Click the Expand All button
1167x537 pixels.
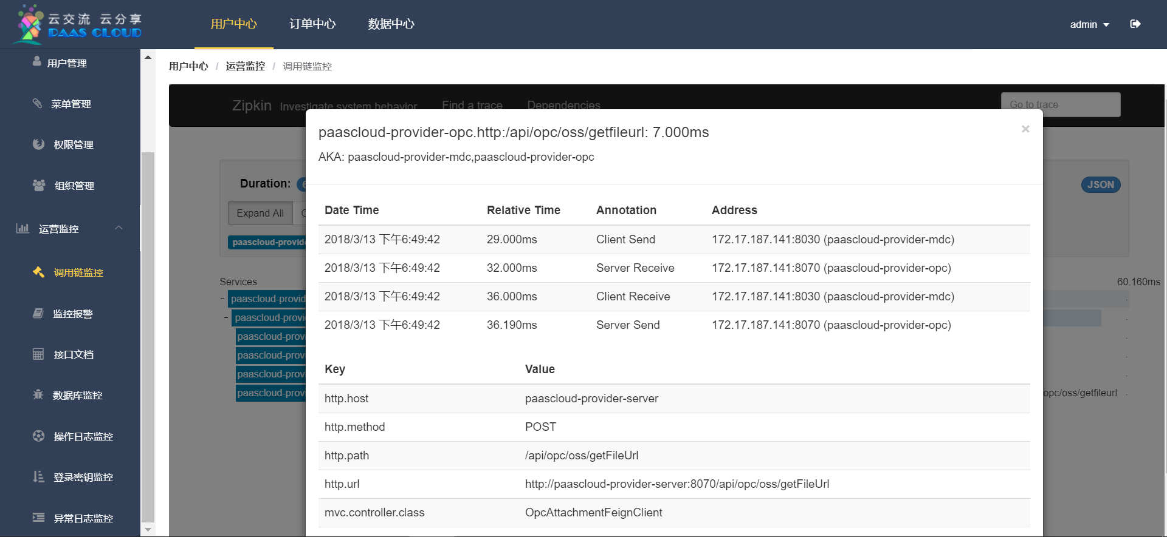tap(260, 213)
